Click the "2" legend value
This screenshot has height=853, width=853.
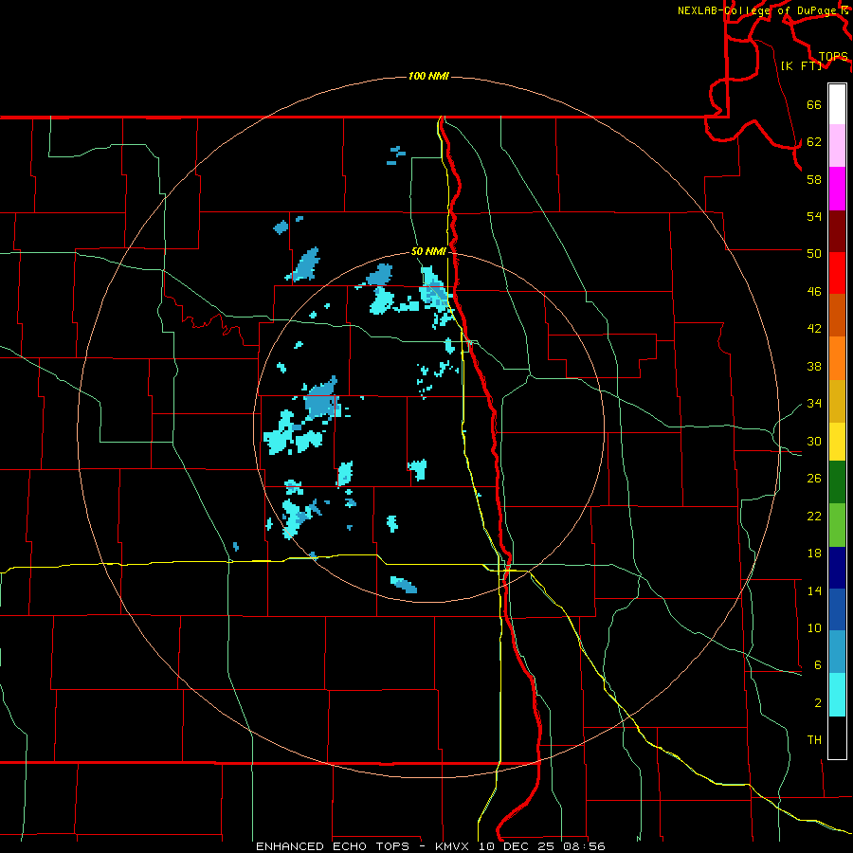click(817, 703)
